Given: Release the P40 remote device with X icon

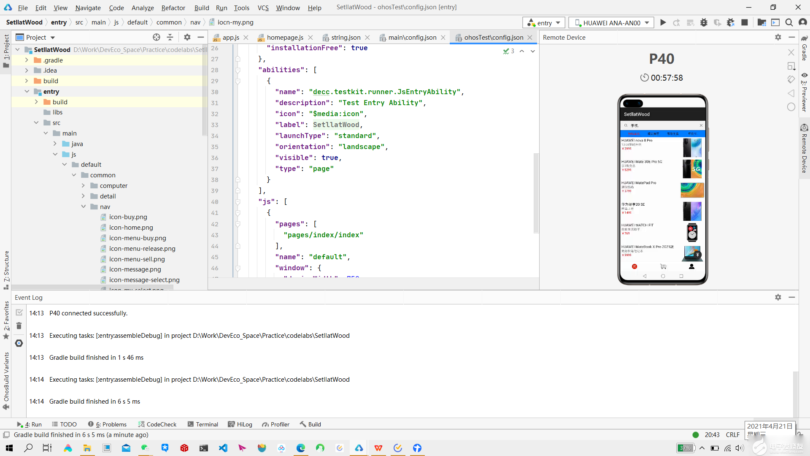Looking at the screenshot, I should [791, 52].
